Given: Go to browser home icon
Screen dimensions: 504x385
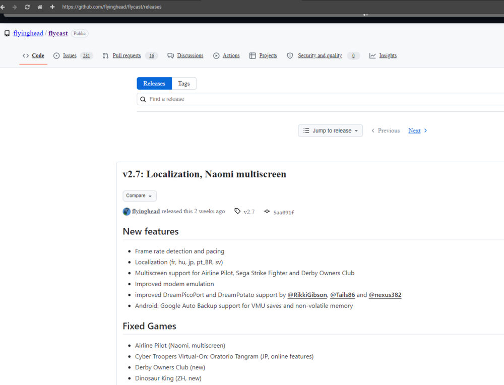Looking at the screenshot, I should tap(40, 7).
